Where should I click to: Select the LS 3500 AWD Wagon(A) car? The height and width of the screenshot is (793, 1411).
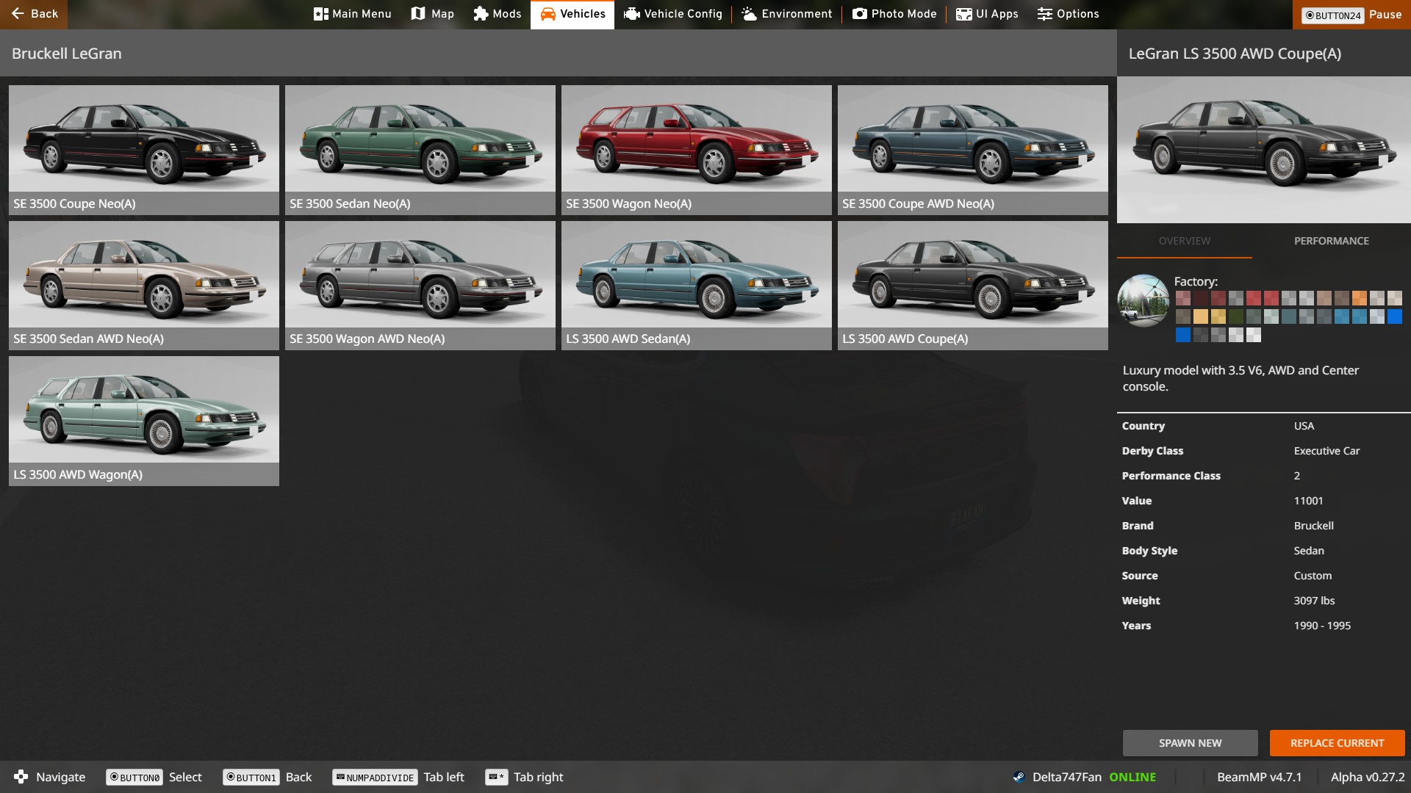144,421
